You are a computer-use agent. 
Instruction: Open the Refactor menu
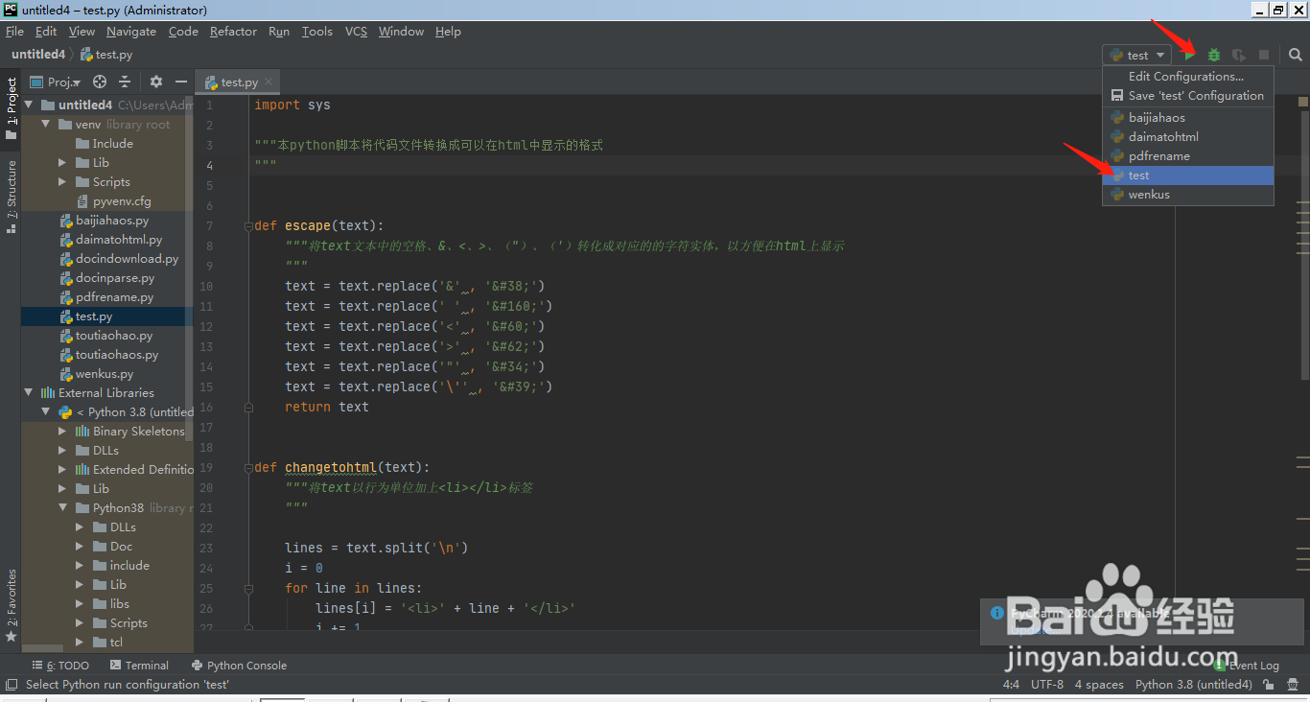tap(233, 32)
